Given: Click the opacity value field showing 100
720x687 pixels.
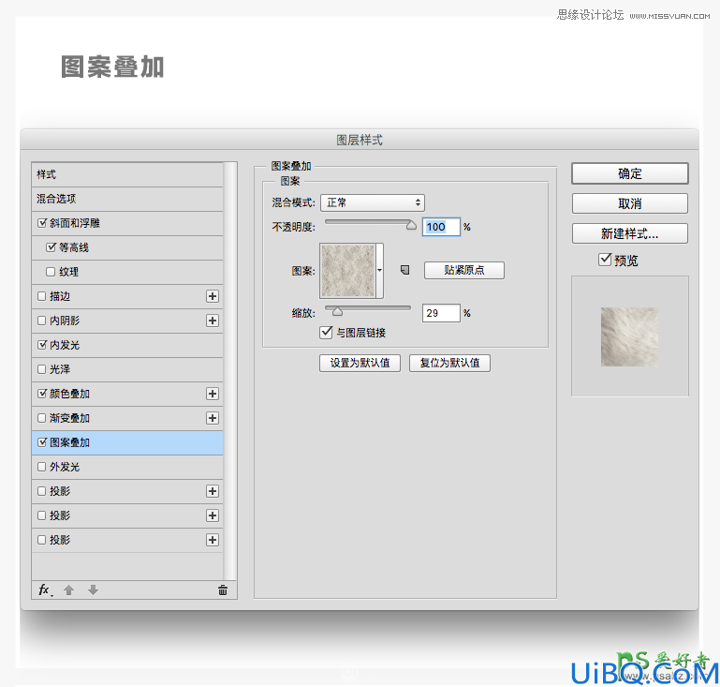Looking at the screenshot, I should [441, 227].
